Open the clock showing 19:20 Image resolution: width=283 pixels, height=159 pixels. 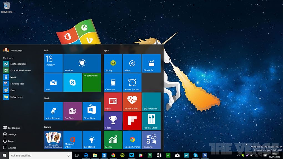pyautogui.click(x=274, y=155)
